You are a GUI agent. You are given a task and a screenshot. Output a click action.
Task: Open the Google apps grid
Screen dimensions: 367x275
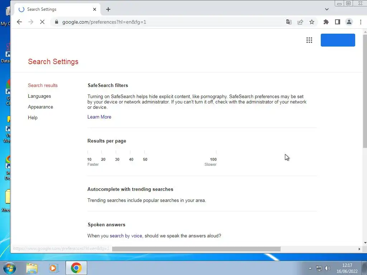[309, 40]
